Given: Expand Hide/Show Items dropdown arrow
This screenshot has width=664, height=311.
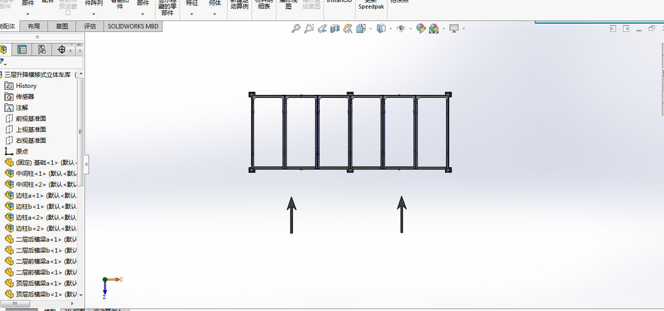Looking at the screenshot, I should 410,28.
